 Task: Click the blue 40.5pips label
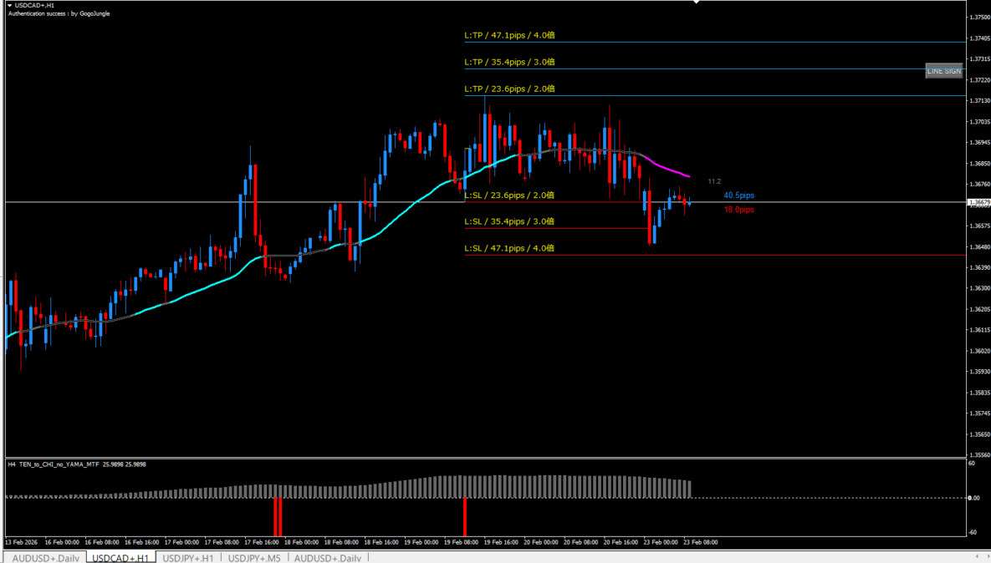[738, 195]
